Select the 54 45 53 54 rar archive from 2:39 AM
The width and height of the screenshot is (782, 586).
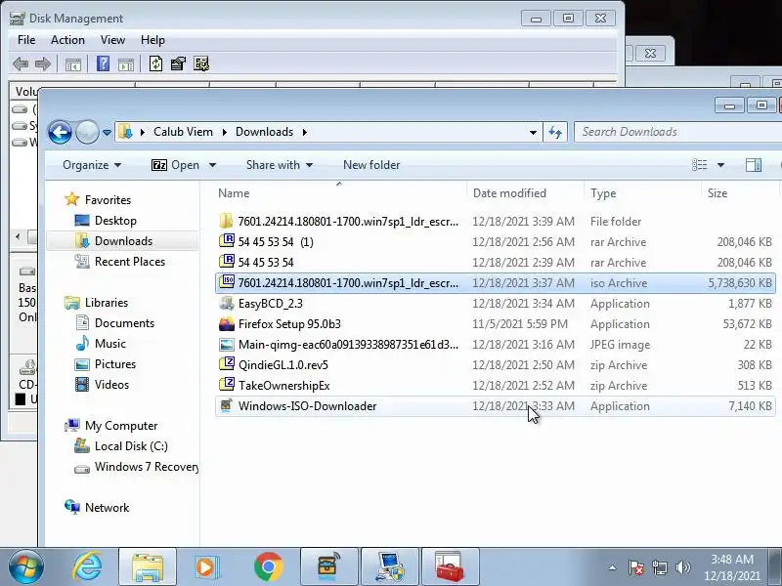[x=496, y=262]
